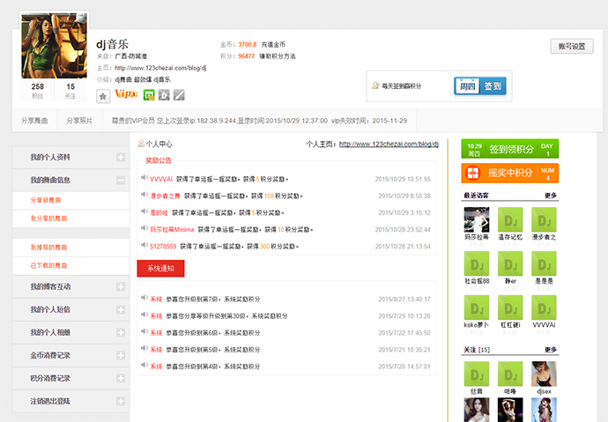Collapse 我的舞曲信息 section with minus icon
608x422 pixels.
121,180
